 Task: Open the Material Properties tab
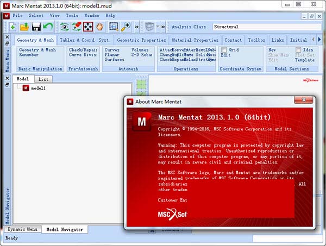click(x=195, y=40)
